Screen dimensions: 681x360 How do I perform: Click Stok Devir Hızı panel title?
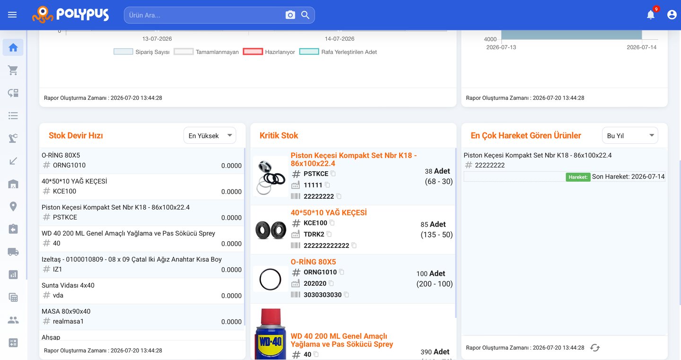(x=76, y=136)
